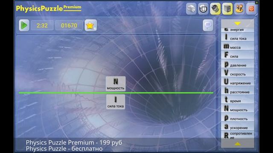
Task: Select the 'сопротивление' variable tile
Action: pos(238,135)
